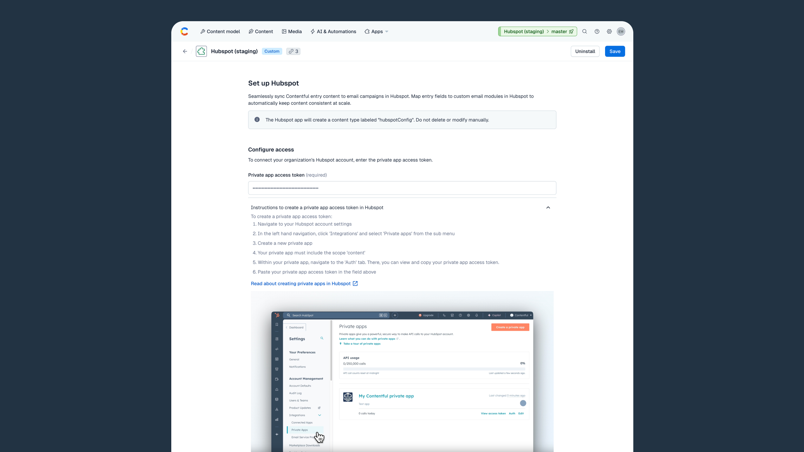Open the settings gear icon
Viewport: 804px width, 452px height.
pyautogui.click(x=609, y=31)
